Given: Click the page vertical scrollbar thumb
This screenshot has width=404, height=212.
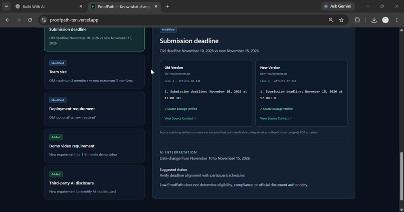Looking at the screenshot, I should [401, 176].
